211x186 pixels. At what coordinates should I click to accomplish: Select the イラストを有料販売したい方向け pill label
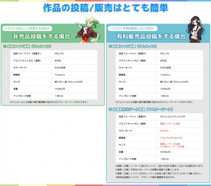click(133, 28)
